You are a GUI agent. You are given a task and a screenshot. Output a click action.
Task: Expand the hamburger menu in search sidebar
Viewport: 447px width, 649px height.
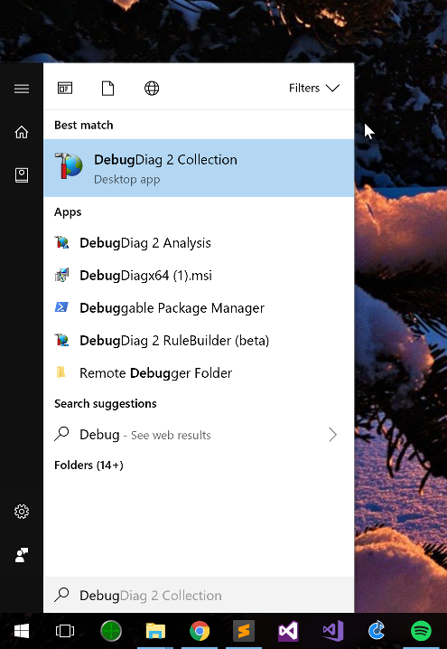click(22, 89)
